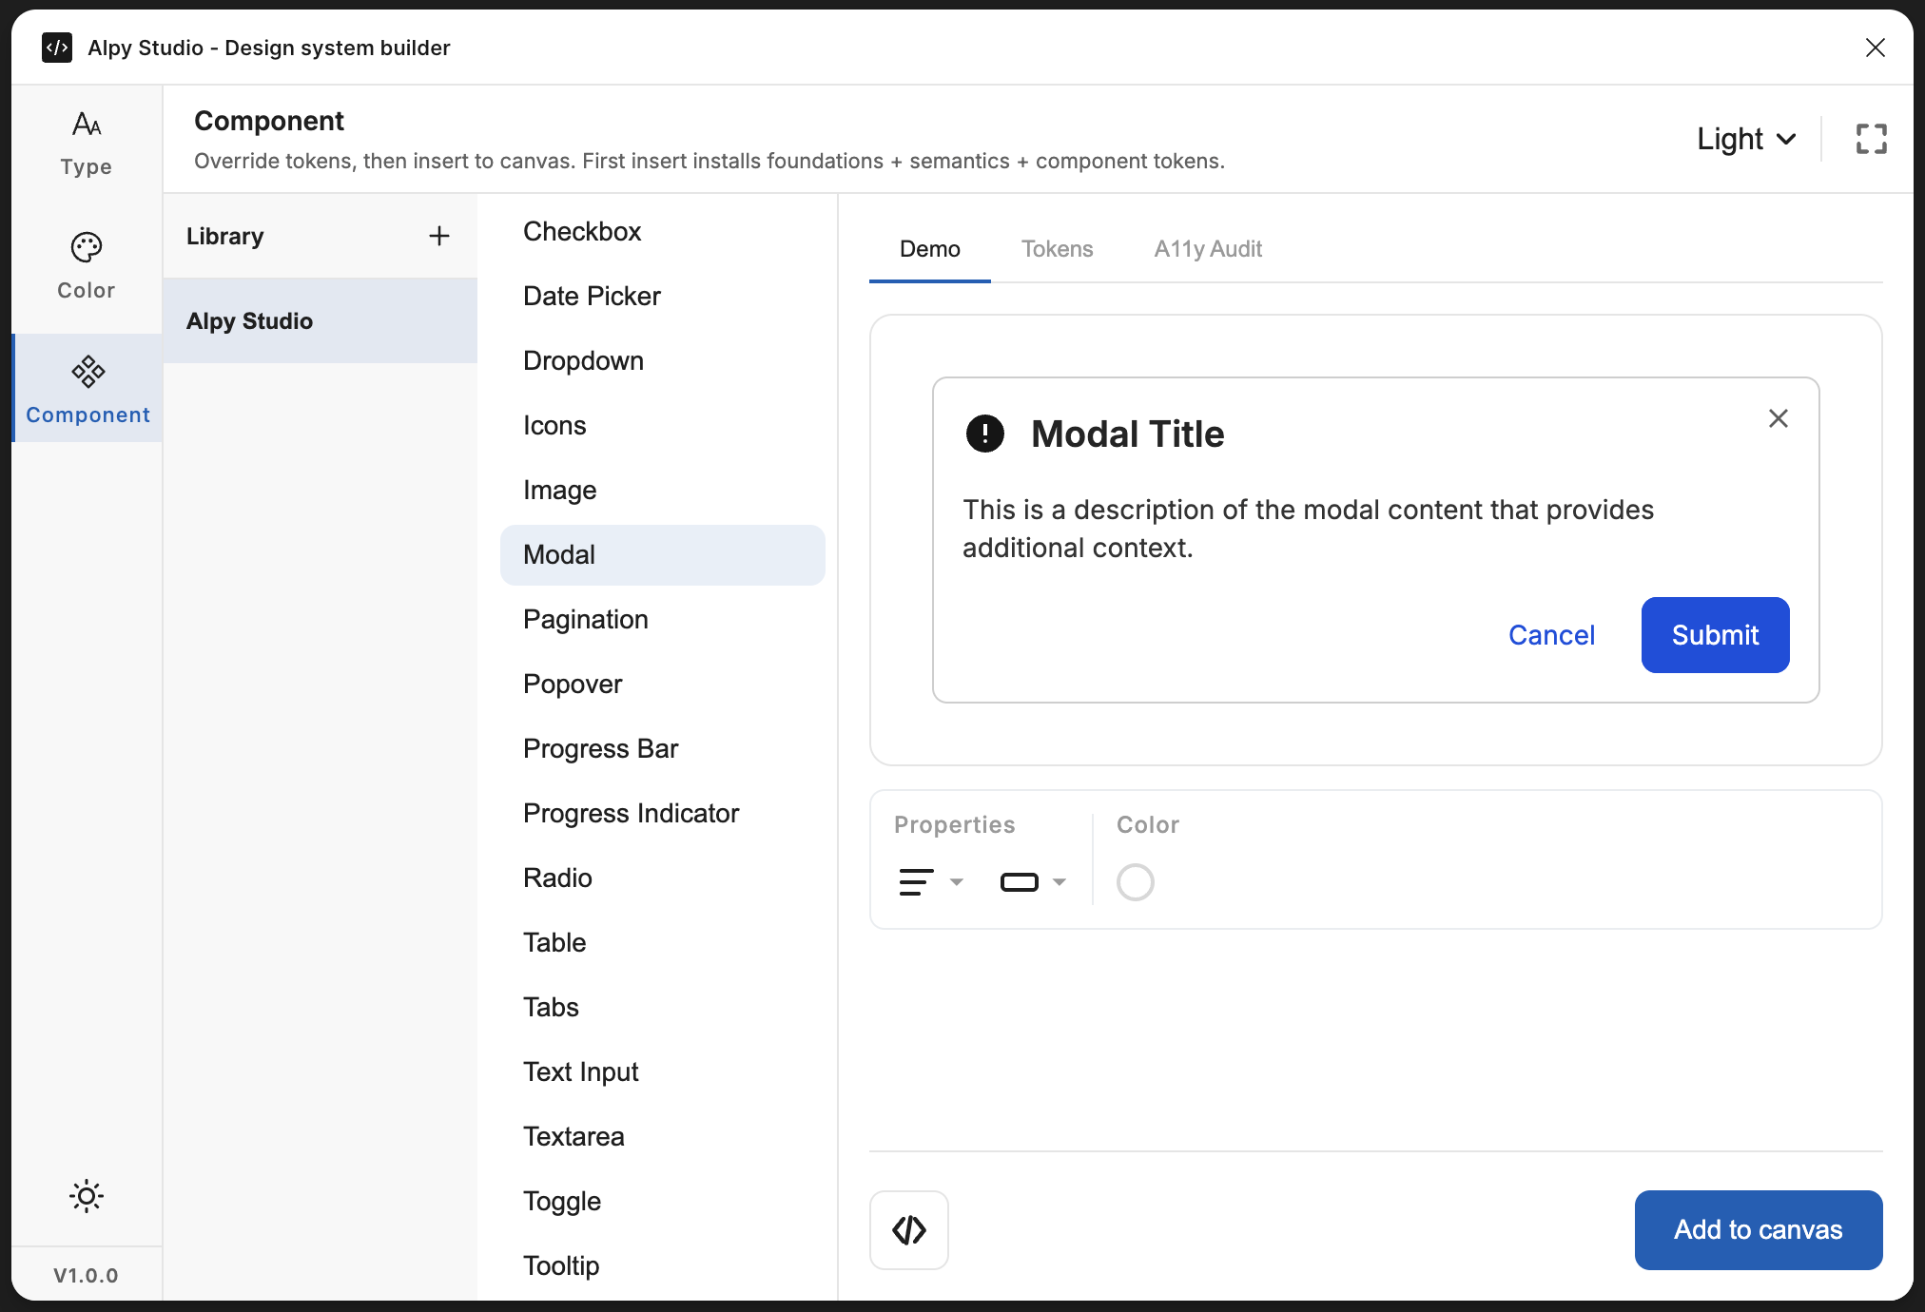This screenshot has height=1312, width=1925.
Task: Click the alert icon beside Modal Title
Action: click(x=984, y=434)
